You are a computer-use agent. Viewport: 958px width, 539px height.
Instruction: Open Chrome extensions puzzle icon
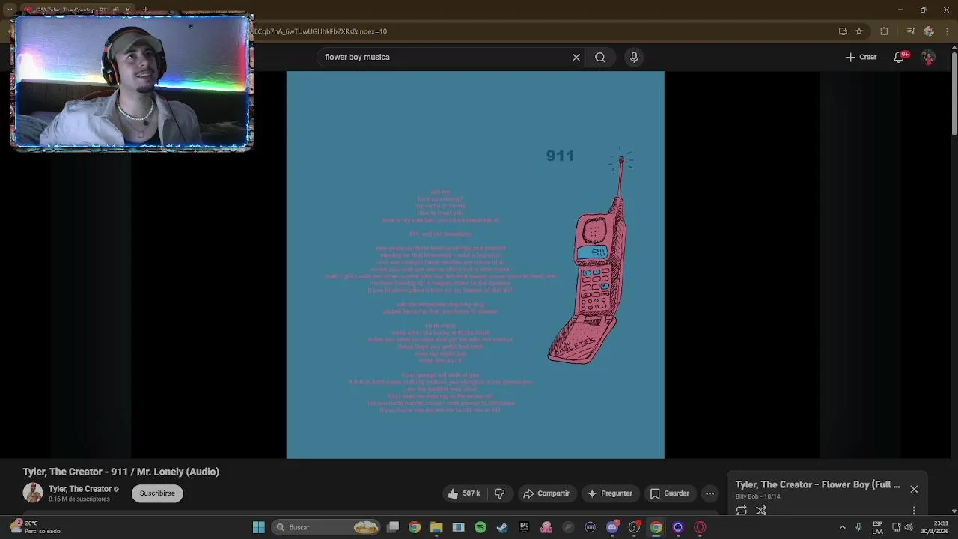[885, 31]
